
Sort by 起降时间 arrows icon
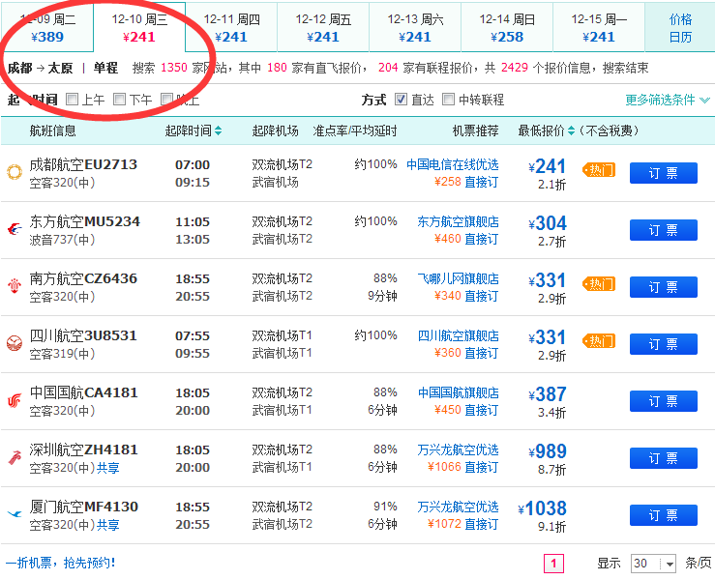coord(218,131)
